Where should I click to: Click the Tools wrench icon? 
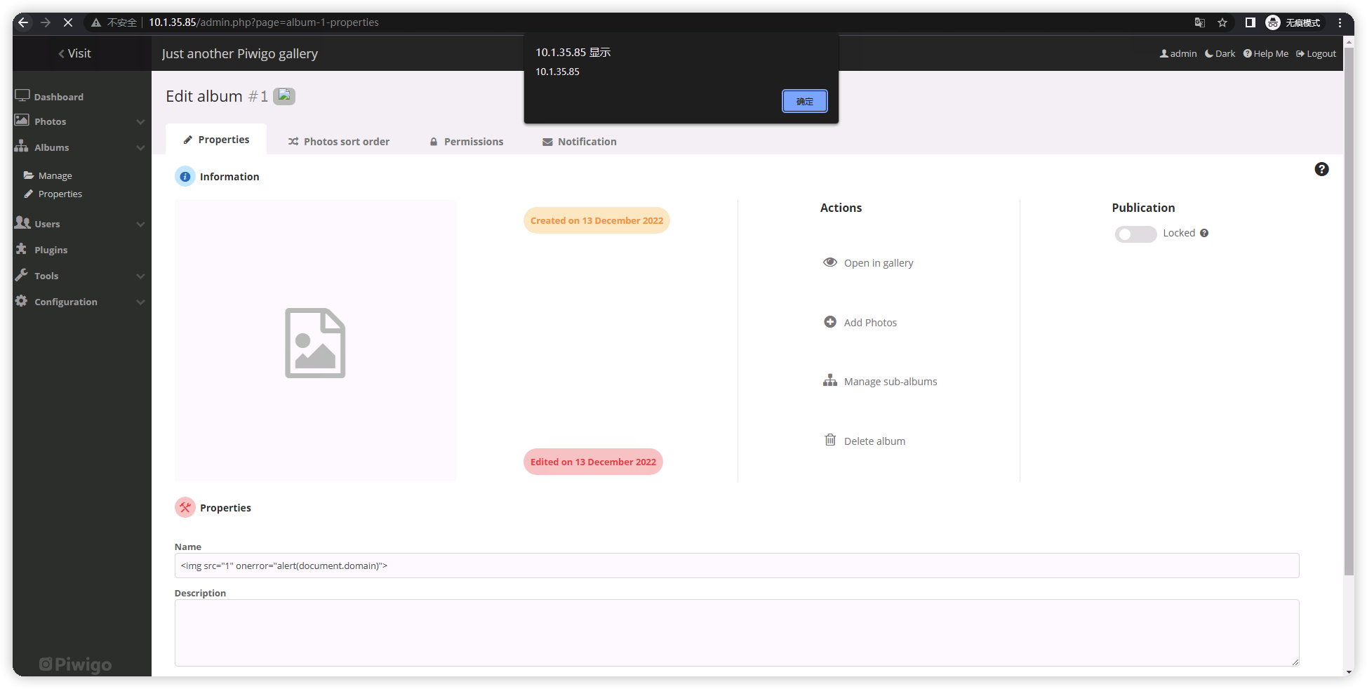(22, 274)
